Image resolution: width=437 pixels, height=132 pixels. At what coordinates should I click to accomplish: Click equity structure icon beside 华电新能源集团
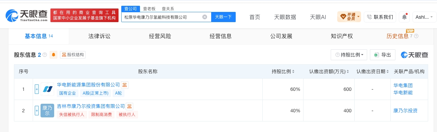click(x=125, y=85)
